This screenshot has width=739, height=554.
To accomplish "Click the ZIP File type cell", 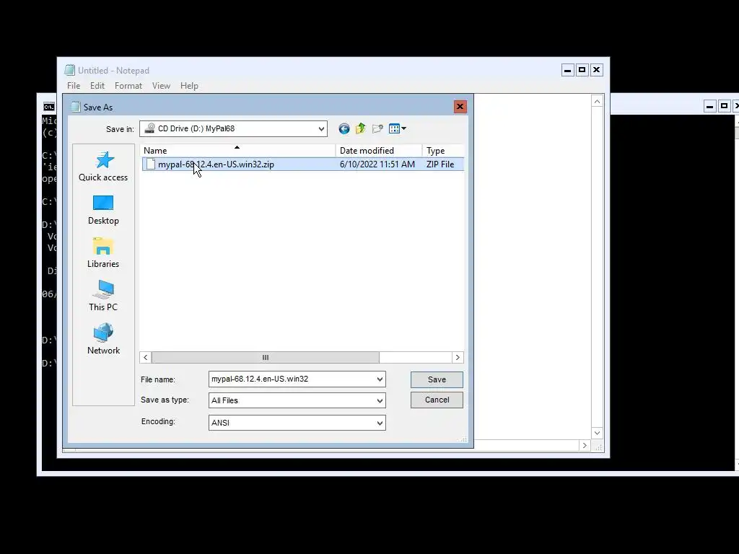I will pyautogui.click(x=440, y=164).
